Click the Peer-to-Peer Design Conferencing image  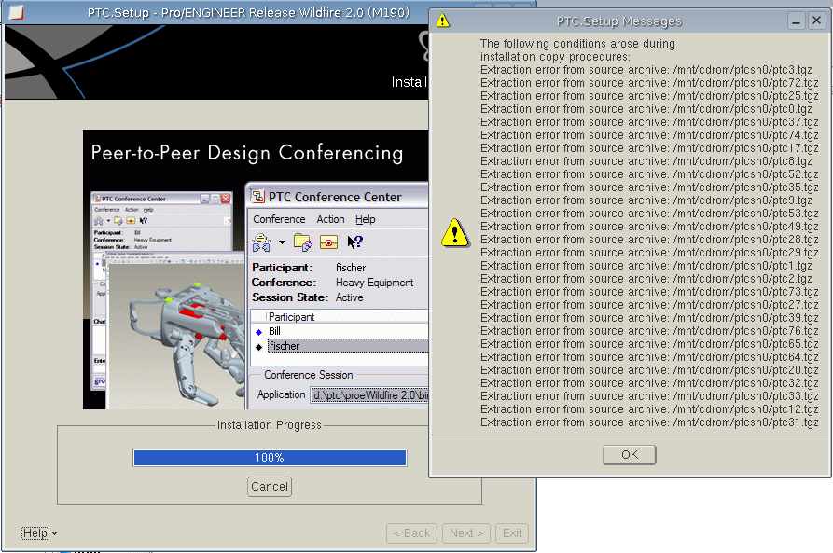[256, 270]
